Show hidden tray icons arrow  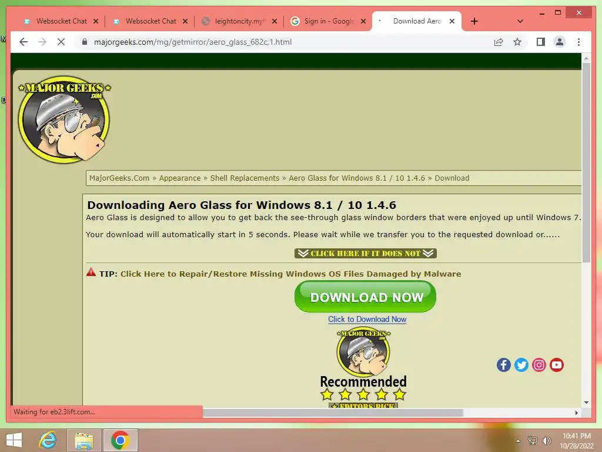point(518,441)
